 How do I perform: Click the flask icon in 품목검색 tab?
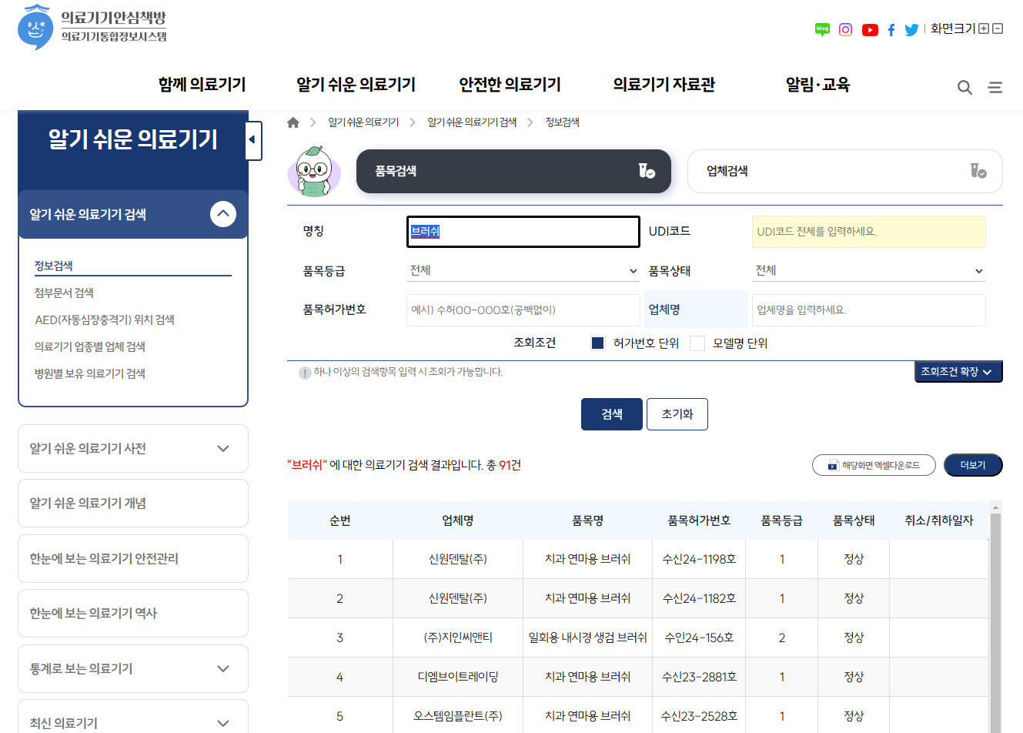[647, 171]
